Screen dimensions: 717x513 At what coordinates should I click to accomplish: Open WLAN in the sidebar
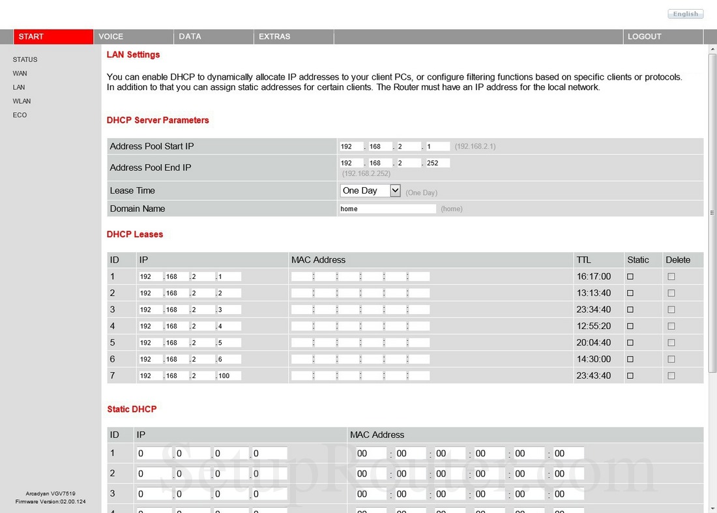[22, 101]
